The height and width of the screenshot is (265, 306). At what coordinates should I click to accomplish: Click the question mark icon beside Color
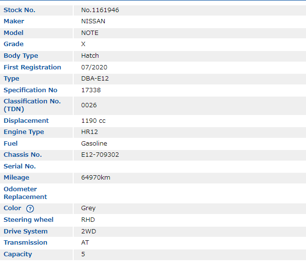click(30, 209)
